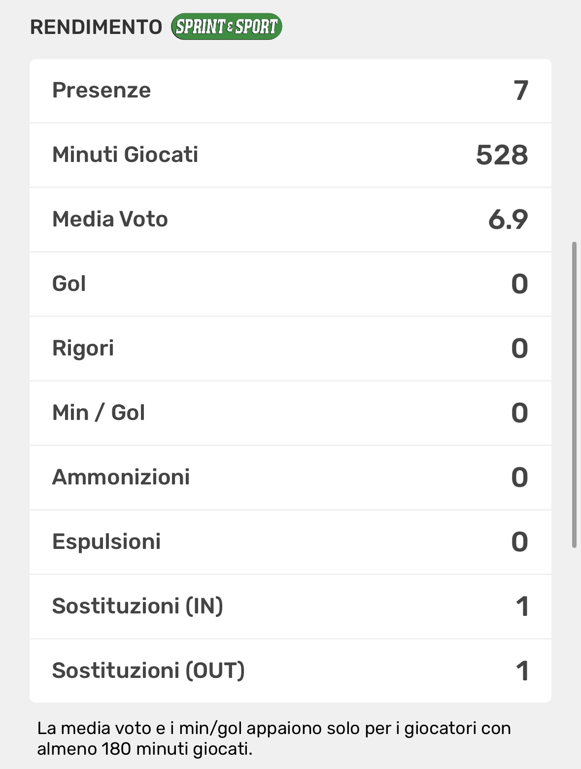Click the 6.9 average rating value
Image resolution: width=581 pixels, height=769 pixels.
tap(508, 220)
